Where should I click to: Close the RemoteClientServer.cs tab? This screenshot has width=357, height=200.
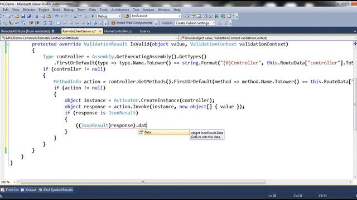point(100,31)
